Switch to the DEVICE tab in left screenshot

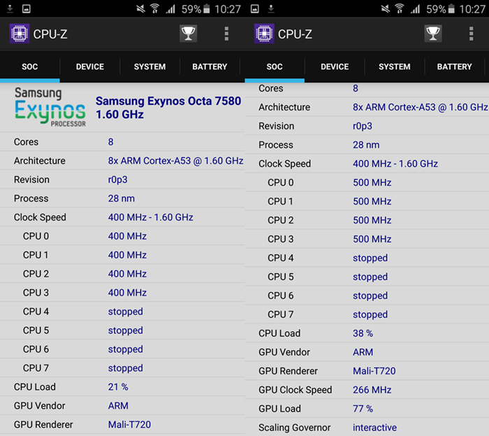click(90, 67)
